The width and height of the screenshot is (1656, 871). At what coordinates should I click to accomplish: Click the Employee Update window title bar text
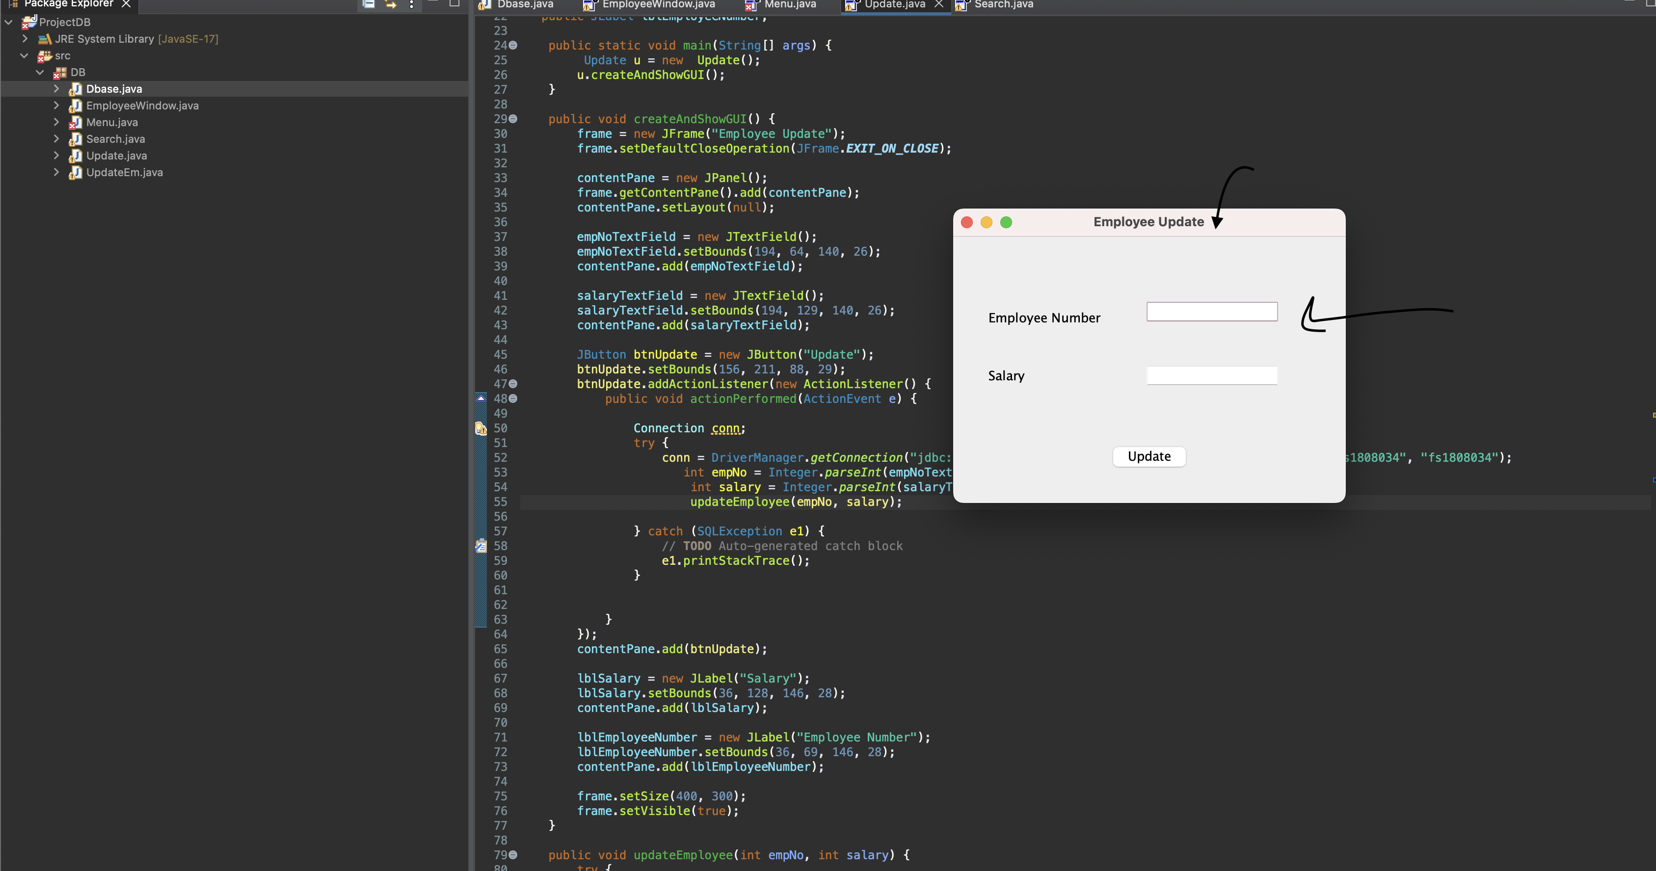pos(1148,222)
